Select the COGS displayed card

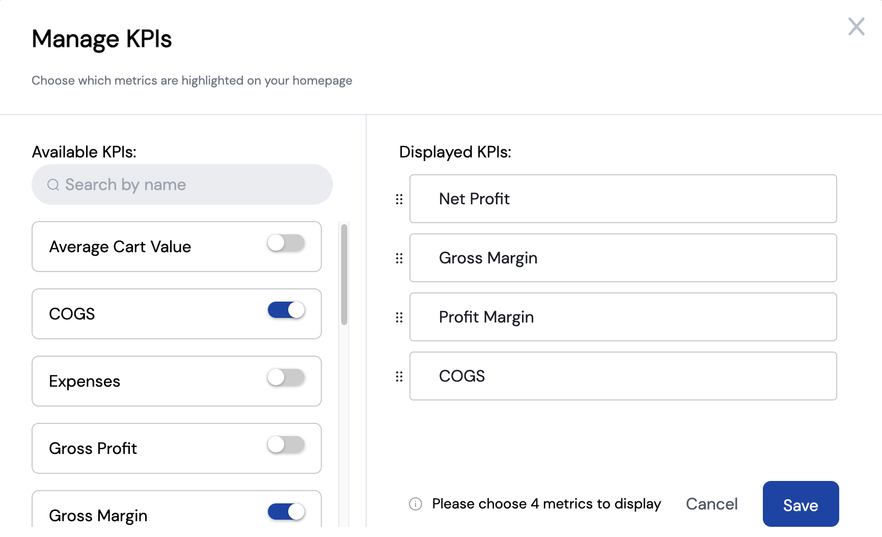coord(623,376)
